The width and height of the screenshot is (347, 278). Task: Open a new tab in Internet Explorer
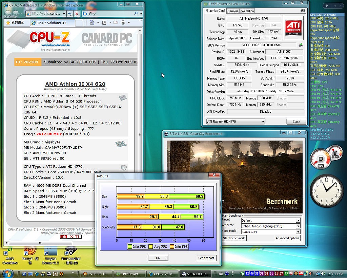click(79, 23)
